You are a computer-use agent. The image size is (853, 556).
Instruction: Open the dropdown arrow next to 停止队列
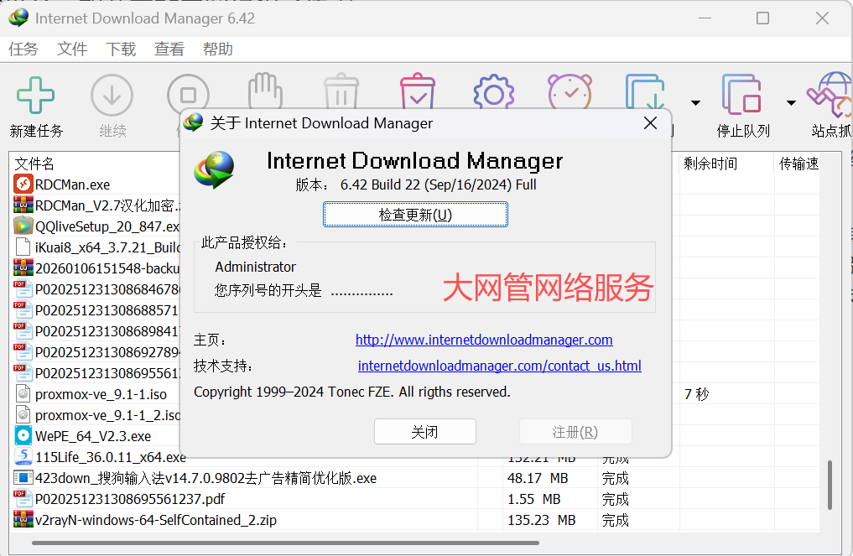click(789, 101)
